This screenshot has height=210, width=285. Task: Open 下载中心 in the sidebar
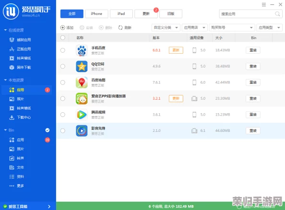click(x=20, y=117)
